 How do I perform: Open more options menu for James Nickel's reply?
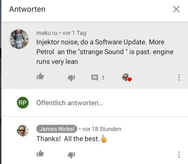[179, 155]
